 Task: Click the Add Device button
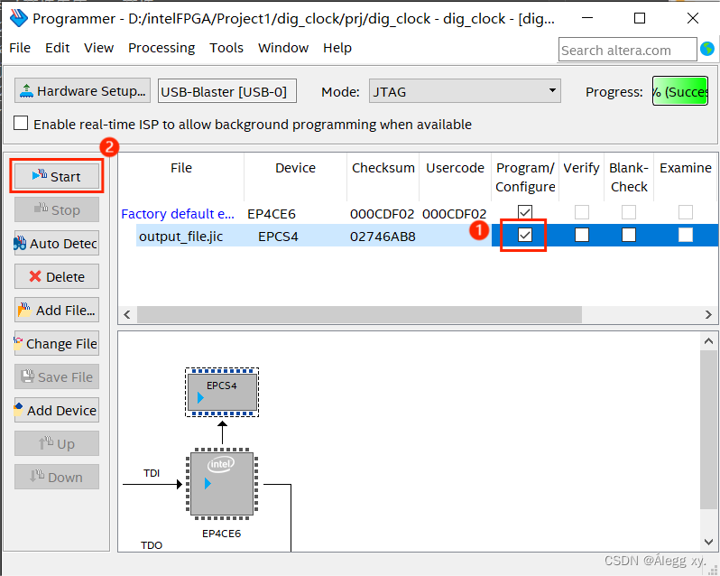tap(57, 410)
